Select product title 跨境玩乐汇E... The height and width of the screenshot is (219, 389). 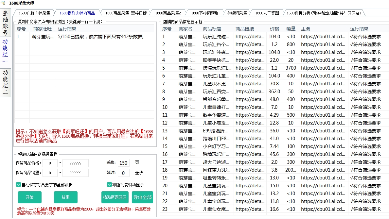pyautogui.click(x=217, y=68)
